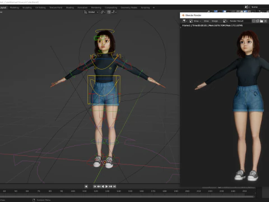Toggle the fake user shield icon
Screen dimensions: 269x202
click(254, 21)
